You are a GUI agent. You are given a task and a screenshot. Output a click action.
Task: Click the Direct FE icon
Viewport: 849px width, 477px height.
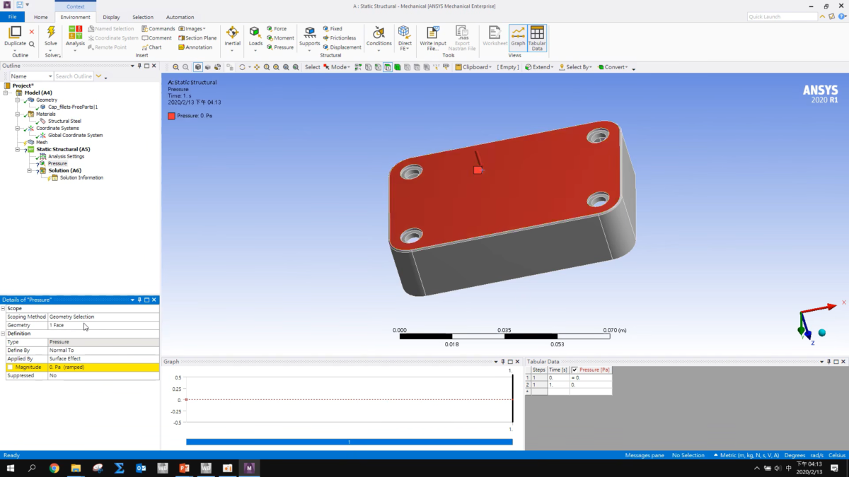[x=404, y=33]
